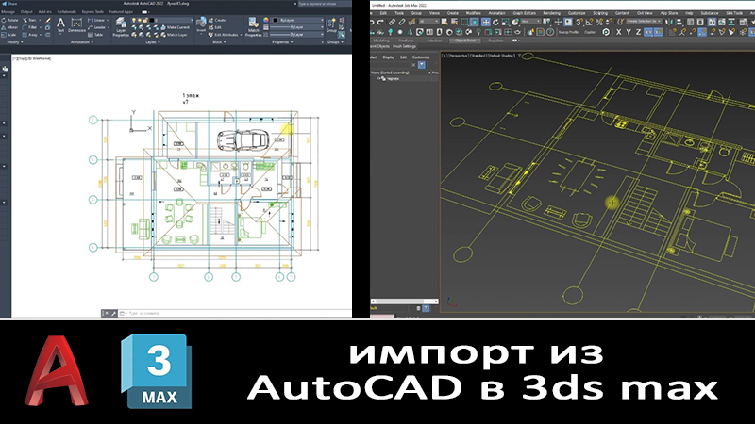This screenshot has width=755, height=424.
Task: Toggle XY plane constraint
Action: pos(648,32)
